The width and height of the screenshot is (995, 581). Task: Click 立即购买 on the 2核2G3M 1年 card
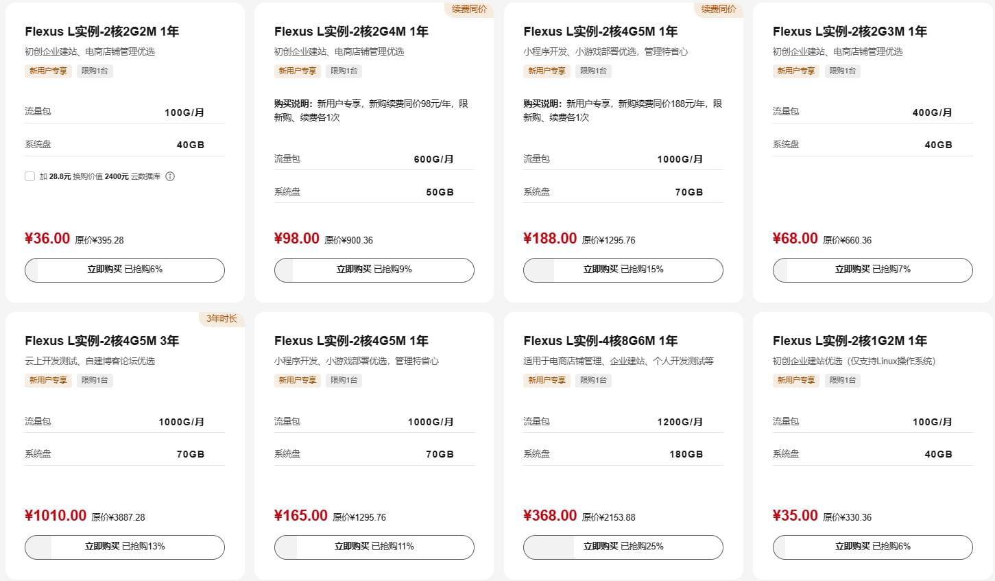click(x=872, y=270)
